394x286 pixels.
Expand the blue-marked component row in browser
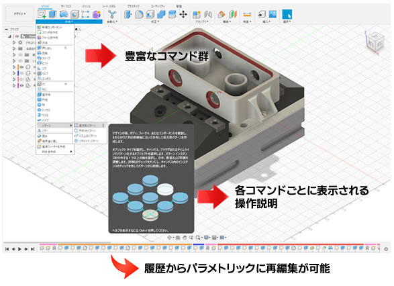(x=14, y=73)
